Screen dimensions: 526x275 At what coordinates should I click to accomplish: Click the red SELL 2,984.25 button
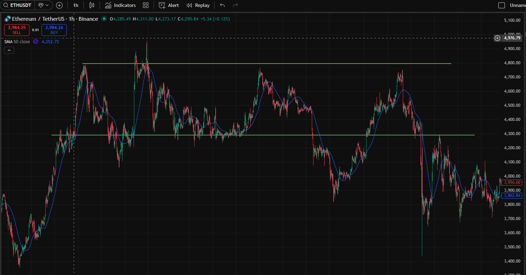[17, 30]
